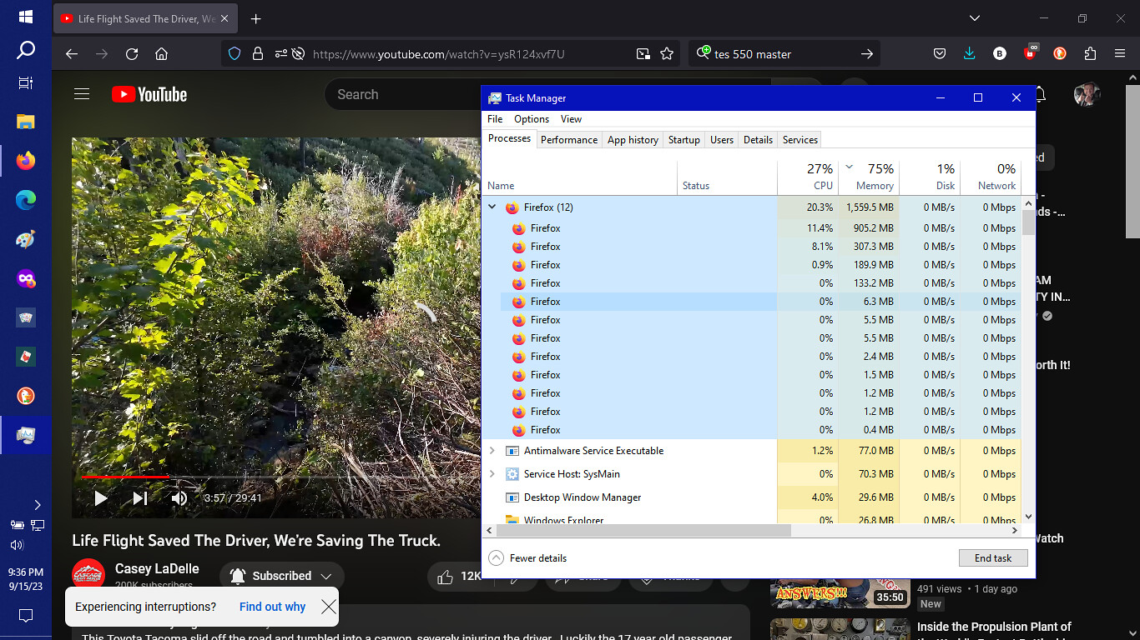This screenshot has width=1140, height=640.
Task: Open Task Manager File menu
Action: [495, 119]
